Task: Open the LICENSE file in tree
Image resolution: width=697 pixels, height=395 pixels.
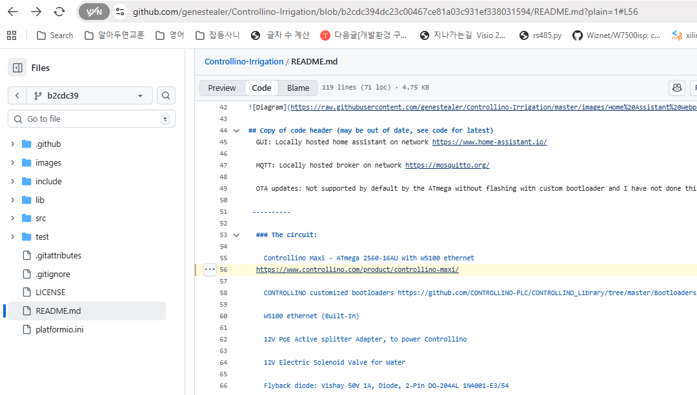Action: coord(50,292)
